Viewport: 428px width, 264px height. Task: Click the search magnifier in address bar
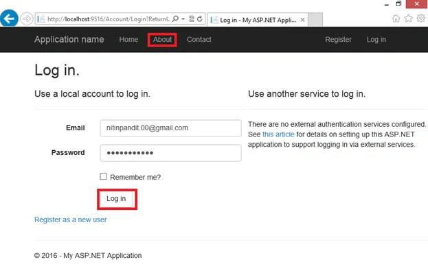[175, 19]
